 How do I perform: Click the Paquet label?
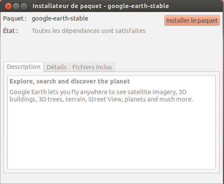coord(15,18)
